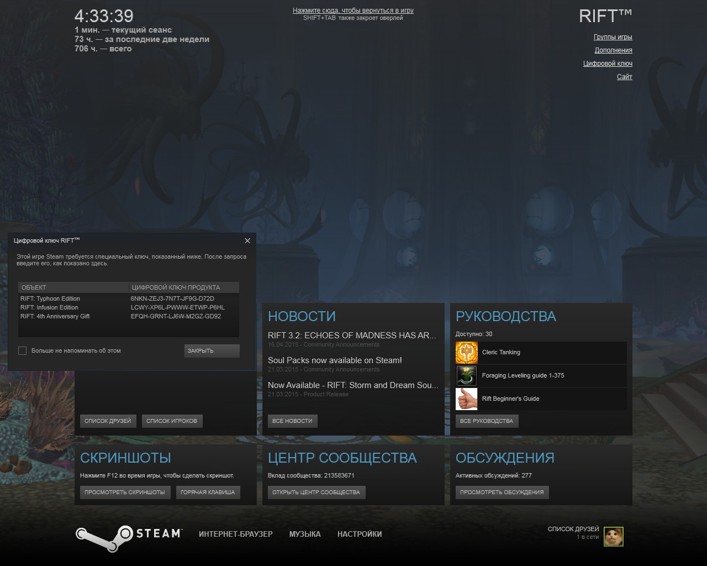Select the RIFT: 4th Anniversary Gift row
Image resolution: width=707 pixels, height=566 pixels.
[x=129, y=316]
